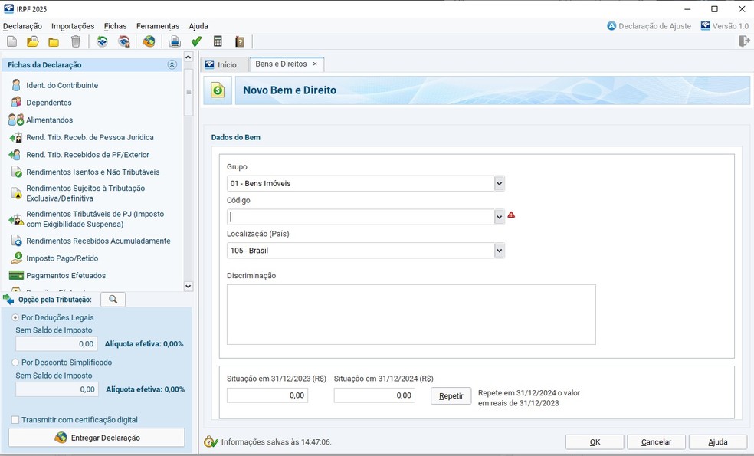The height and width of the screenshot is (456, 754).
Task: Click the Entregar Declaração button
Action: tap(97, 438)
